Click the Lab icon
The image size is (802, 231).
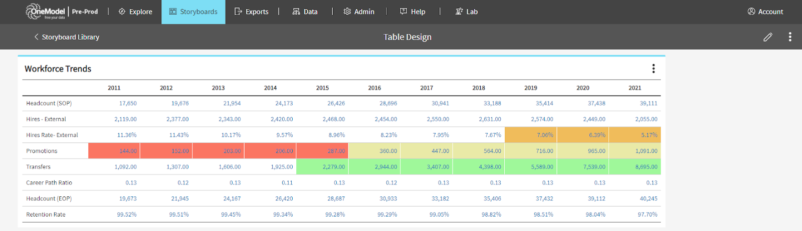[459, 11]
